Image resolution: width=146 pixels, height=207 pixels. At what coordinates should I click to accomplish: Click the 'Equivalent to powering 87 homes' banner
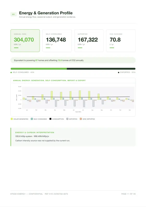pyautogui.click(x=73, y=60)
